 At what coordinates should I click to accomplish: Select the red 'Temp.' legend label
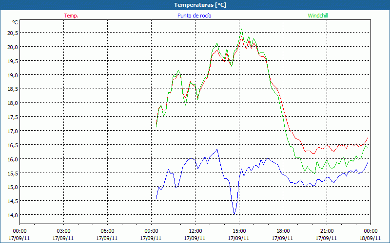71,16
